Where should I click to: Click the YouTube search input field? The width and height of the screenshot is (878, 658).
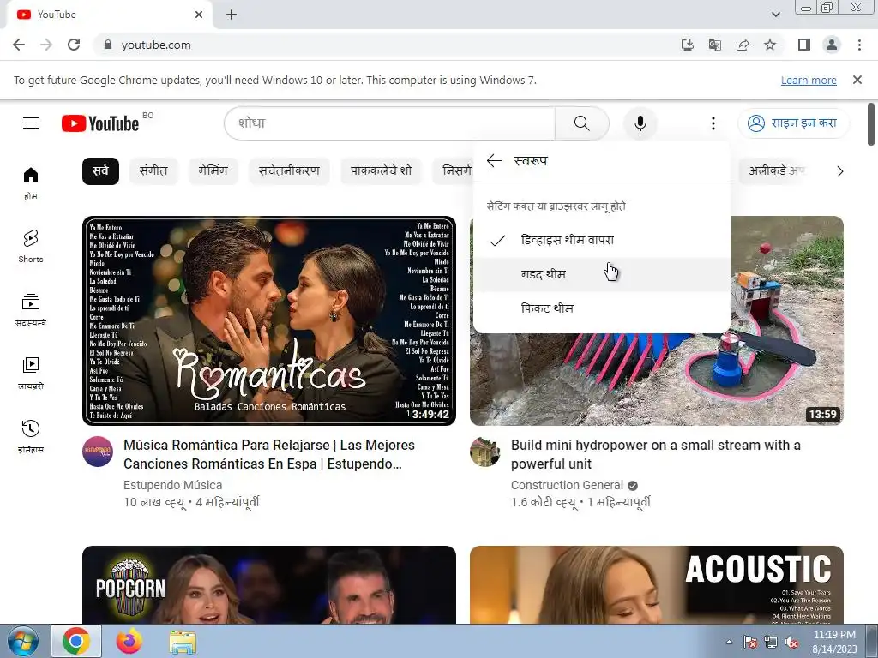point(390,123)
